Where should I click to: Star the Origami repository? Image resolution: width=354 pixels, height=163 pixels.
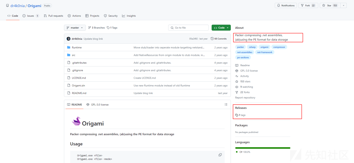point(330,6)
